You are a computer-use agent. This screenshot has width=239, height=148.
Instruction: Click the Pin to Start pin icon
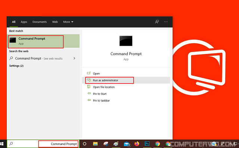(89, 93)
